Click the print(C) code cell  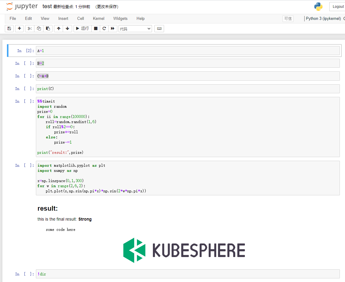[187, 89]
